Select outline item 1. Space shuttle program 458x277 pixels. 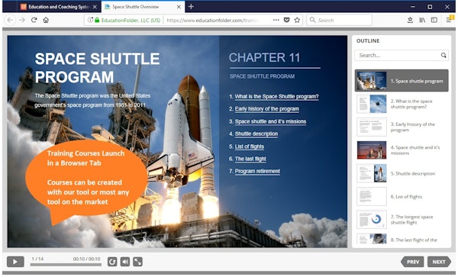(402, 81)
